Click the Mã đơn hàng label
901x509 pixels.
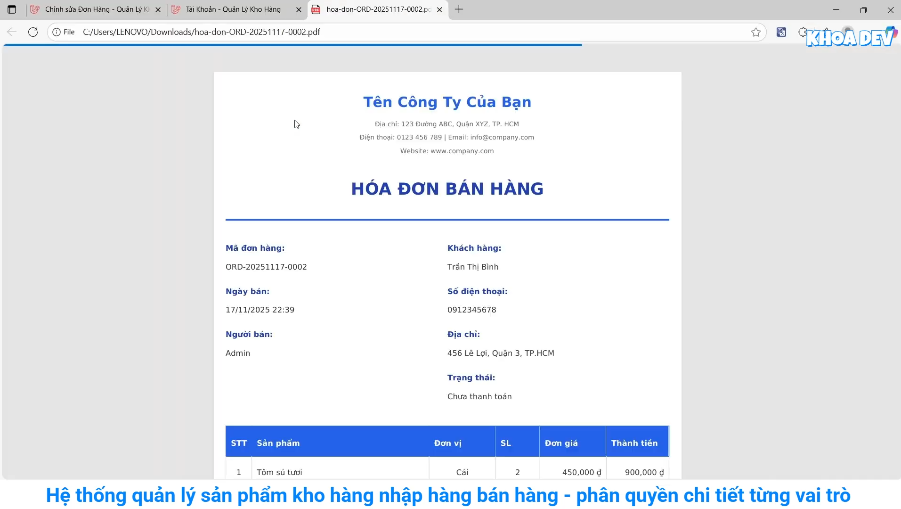pyautogui.click(x=255, y=248)
